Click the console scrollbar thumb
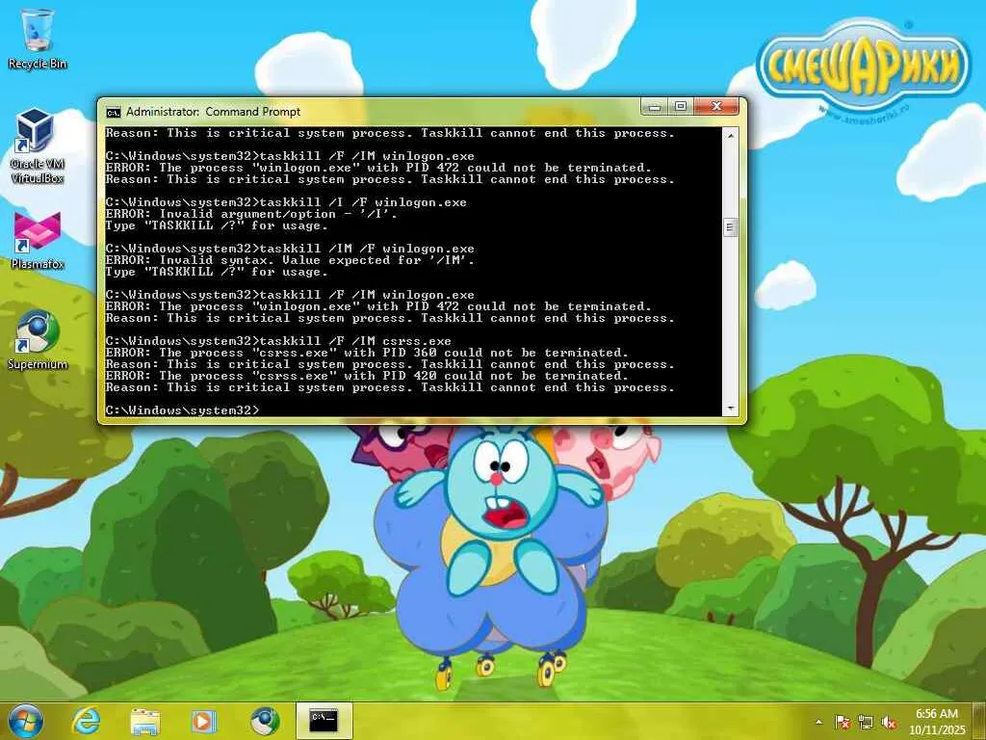This screenshot has width=986, height=740. tap(730, 227)
